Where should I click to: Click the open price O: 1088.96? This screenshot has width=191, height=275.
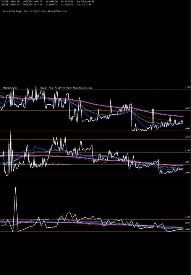(x=52, y=2)
